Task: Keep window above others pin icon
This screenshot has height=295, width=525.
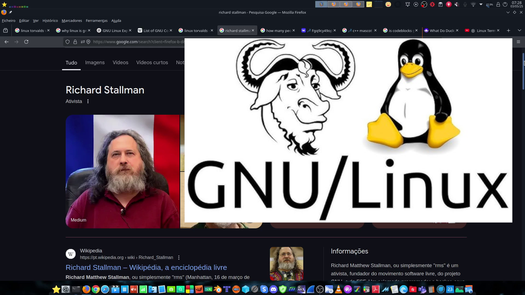Action: (x=10, y=12)
